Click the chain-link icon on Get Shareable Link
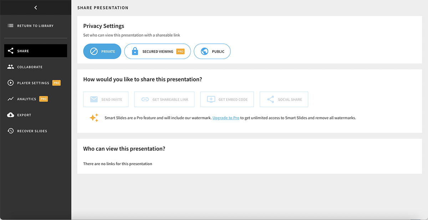 pos(145,99)
